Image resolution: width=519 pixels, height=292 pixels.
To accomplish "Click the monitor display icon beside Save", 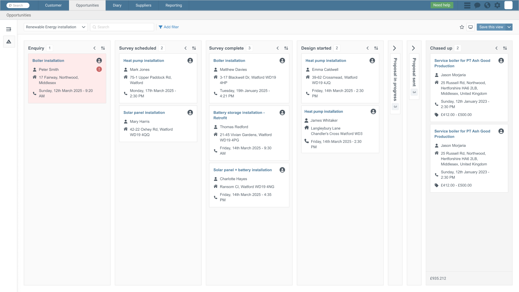I will 471,27.
